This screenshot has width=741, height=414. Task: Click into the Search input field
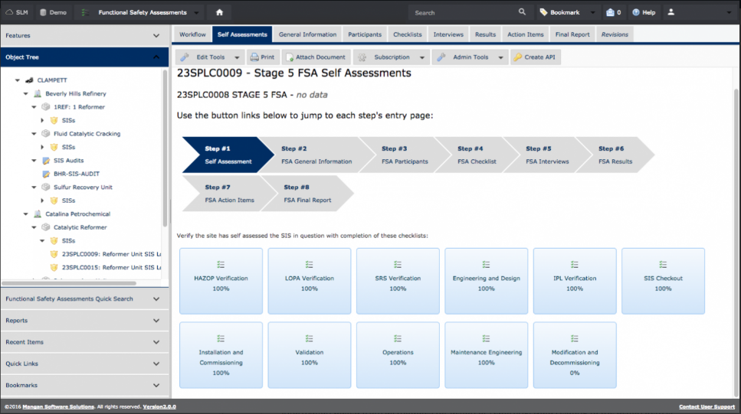(463, 13)
